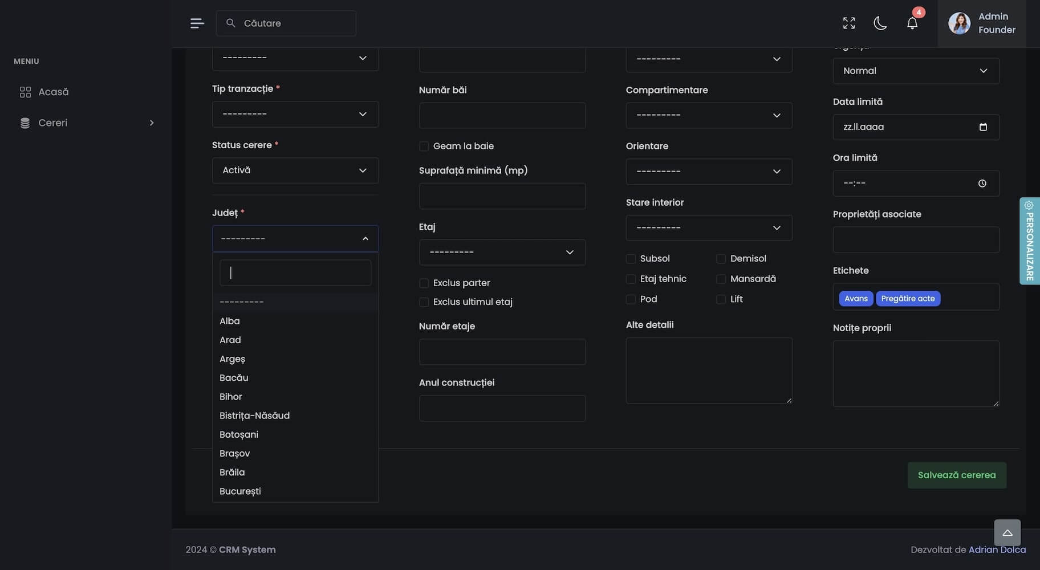Enable the Geam la baie checkbox
The image size is (1040, 570).
click(424, 146)
